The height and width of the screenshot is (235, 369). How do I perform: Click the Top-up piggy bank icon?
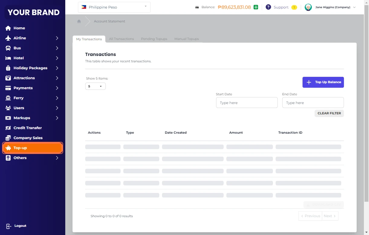coord(8,148)
